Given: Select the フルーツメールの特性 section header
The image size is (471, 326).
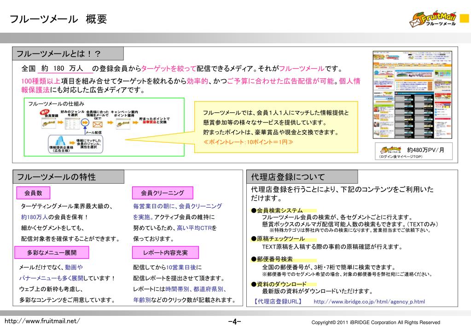Looking at the screenshot, I should (68, 177).
